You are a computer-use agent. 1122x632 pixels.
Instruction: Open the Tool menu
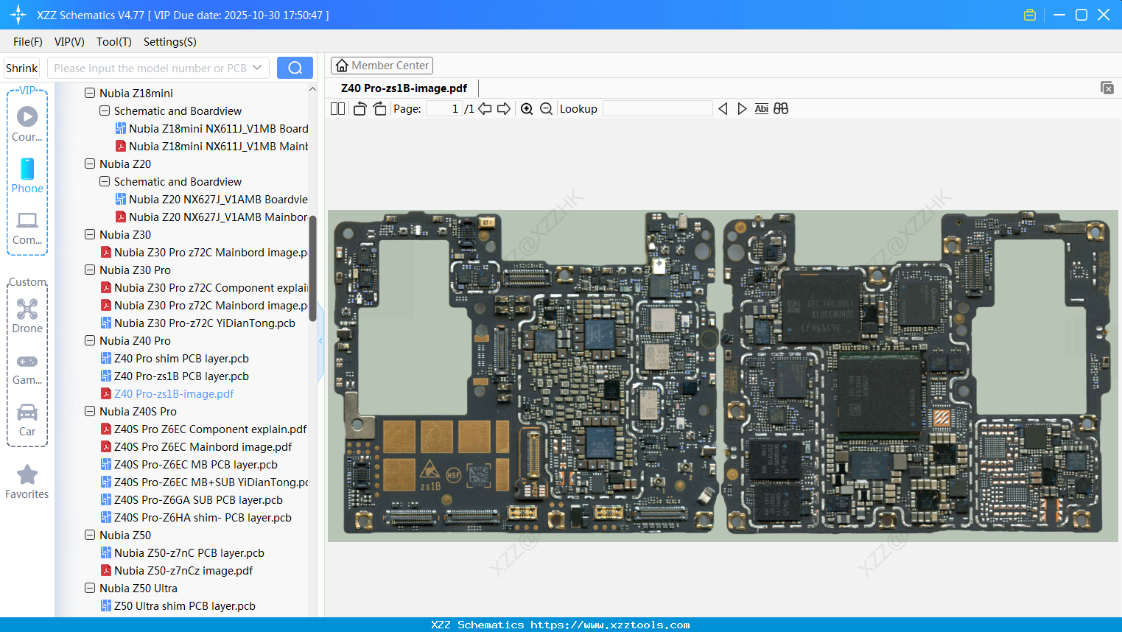[113, 42]
